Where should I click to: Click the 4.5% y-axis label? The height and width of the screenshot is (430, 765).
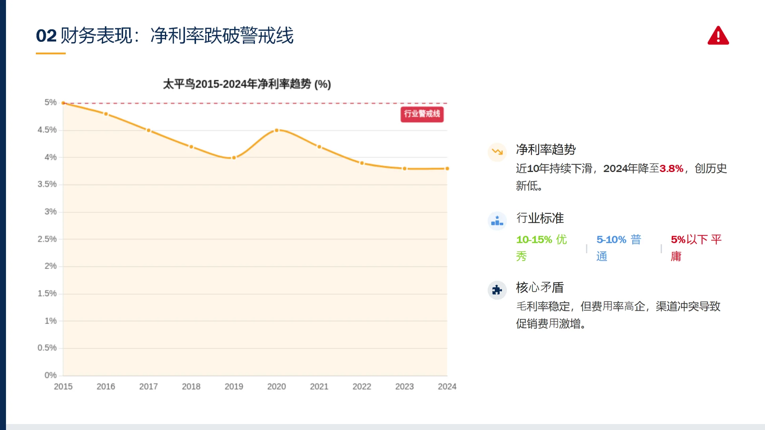point(47,130)
